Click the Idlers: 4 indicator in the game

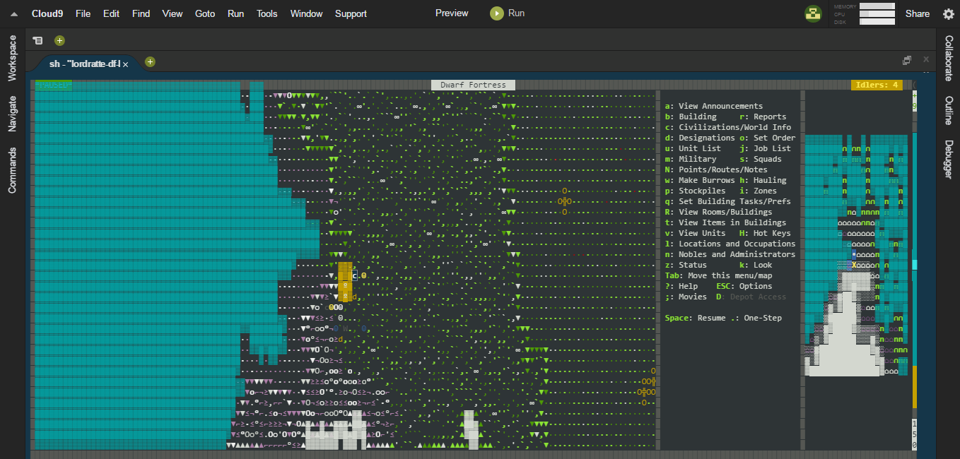click(877, 85)
